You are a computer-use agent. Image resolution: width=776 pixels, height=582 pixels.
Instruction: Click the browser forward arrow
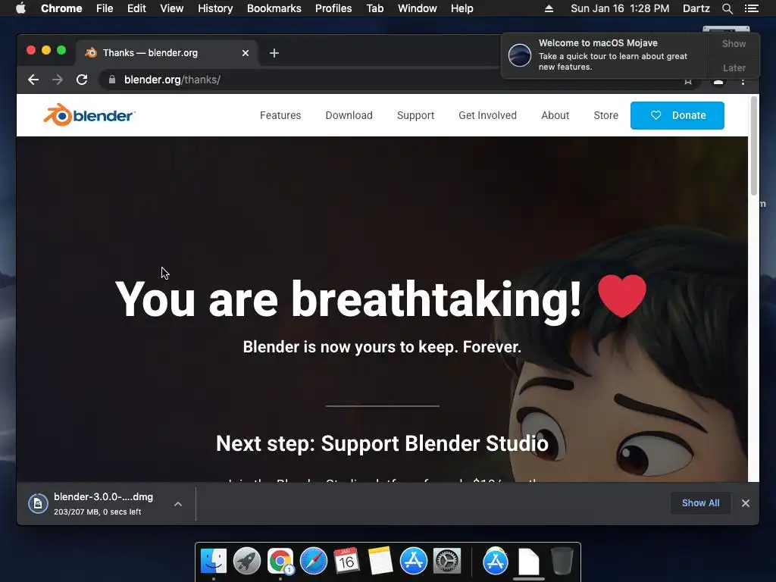tap(58, 80)
